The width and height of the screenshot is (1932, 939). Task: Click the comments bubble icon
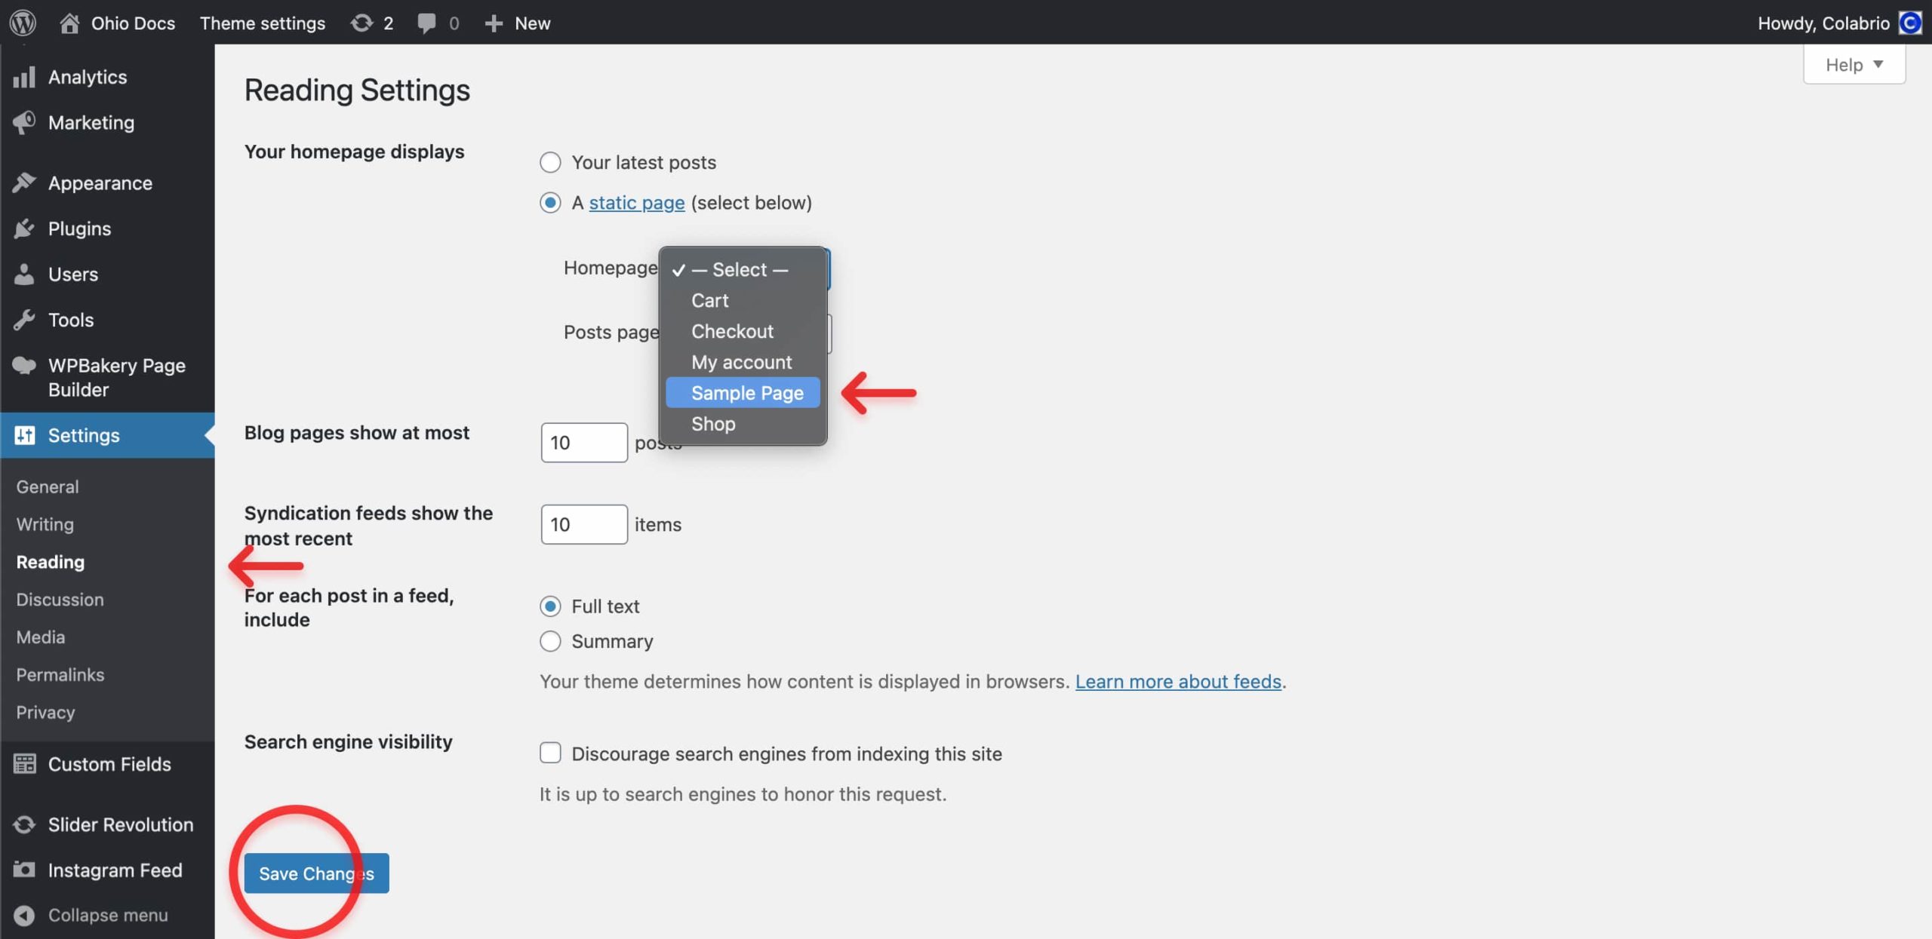426,23
